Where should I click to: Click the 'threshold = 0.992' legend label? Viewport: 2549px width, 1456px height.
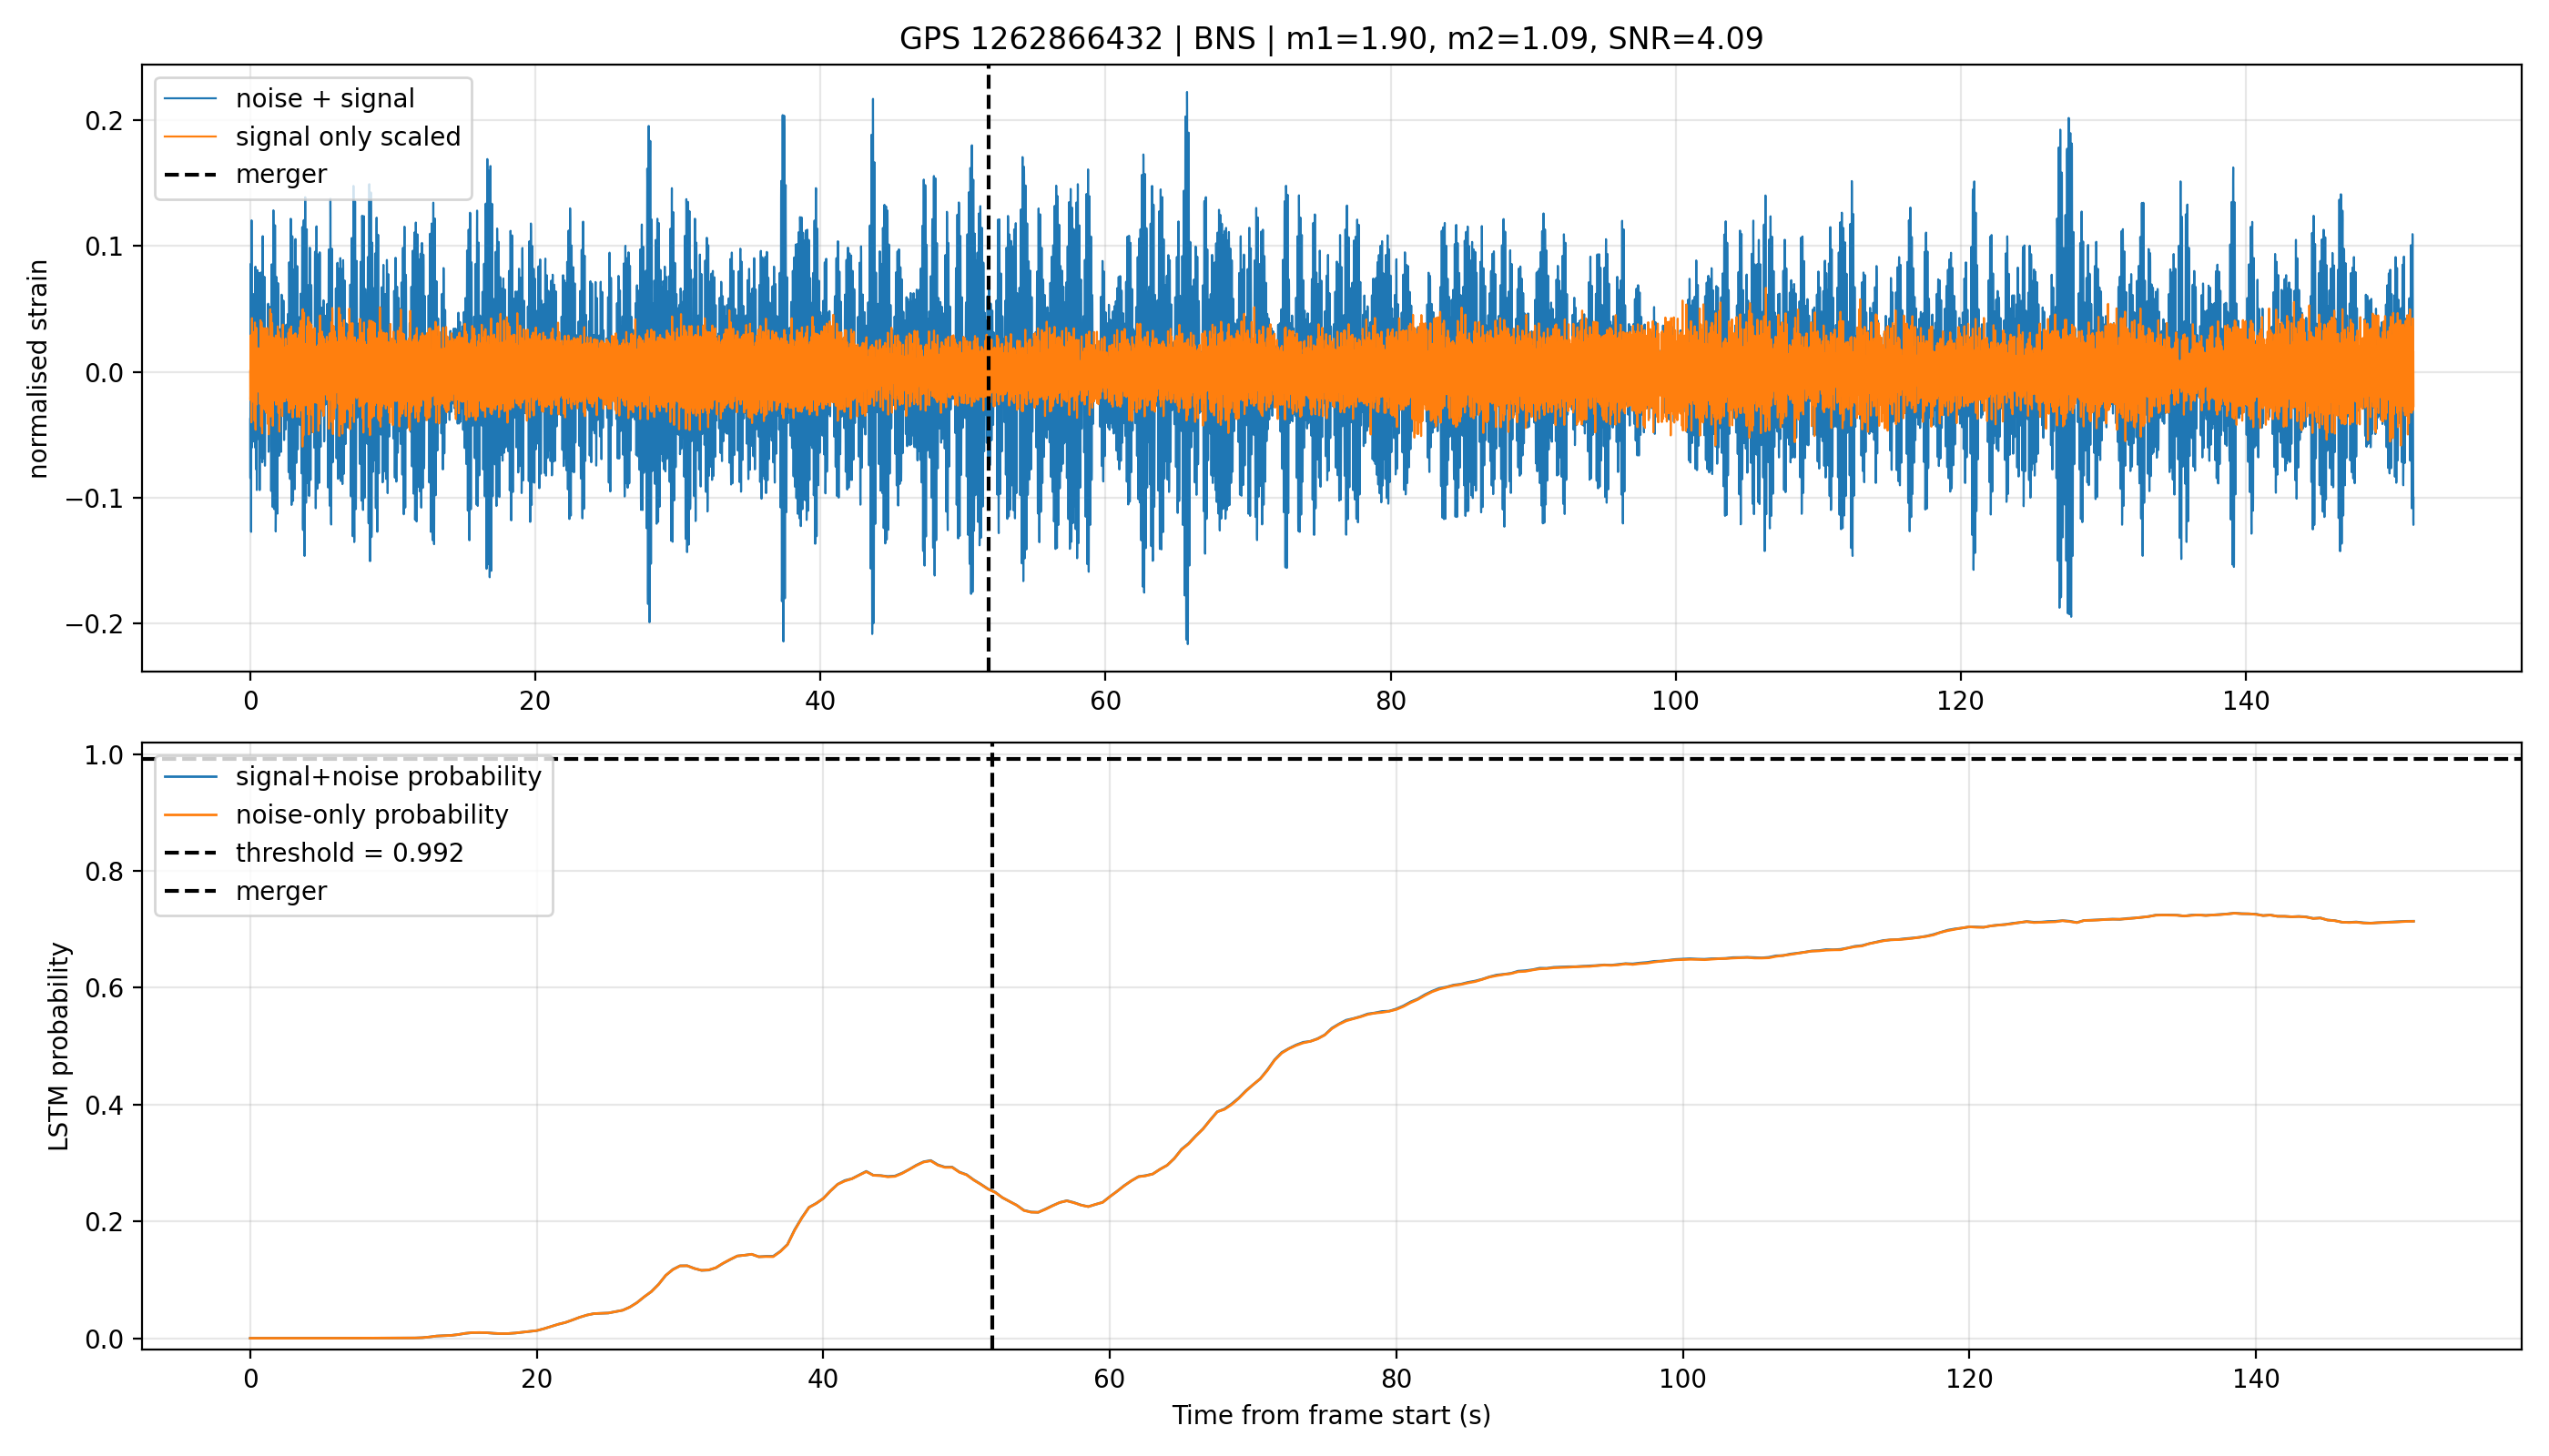(350, 852)
